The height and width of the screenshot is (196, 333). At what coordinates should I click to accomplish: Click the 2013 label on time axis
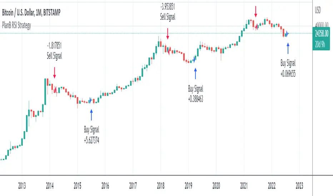coord(22,185)
